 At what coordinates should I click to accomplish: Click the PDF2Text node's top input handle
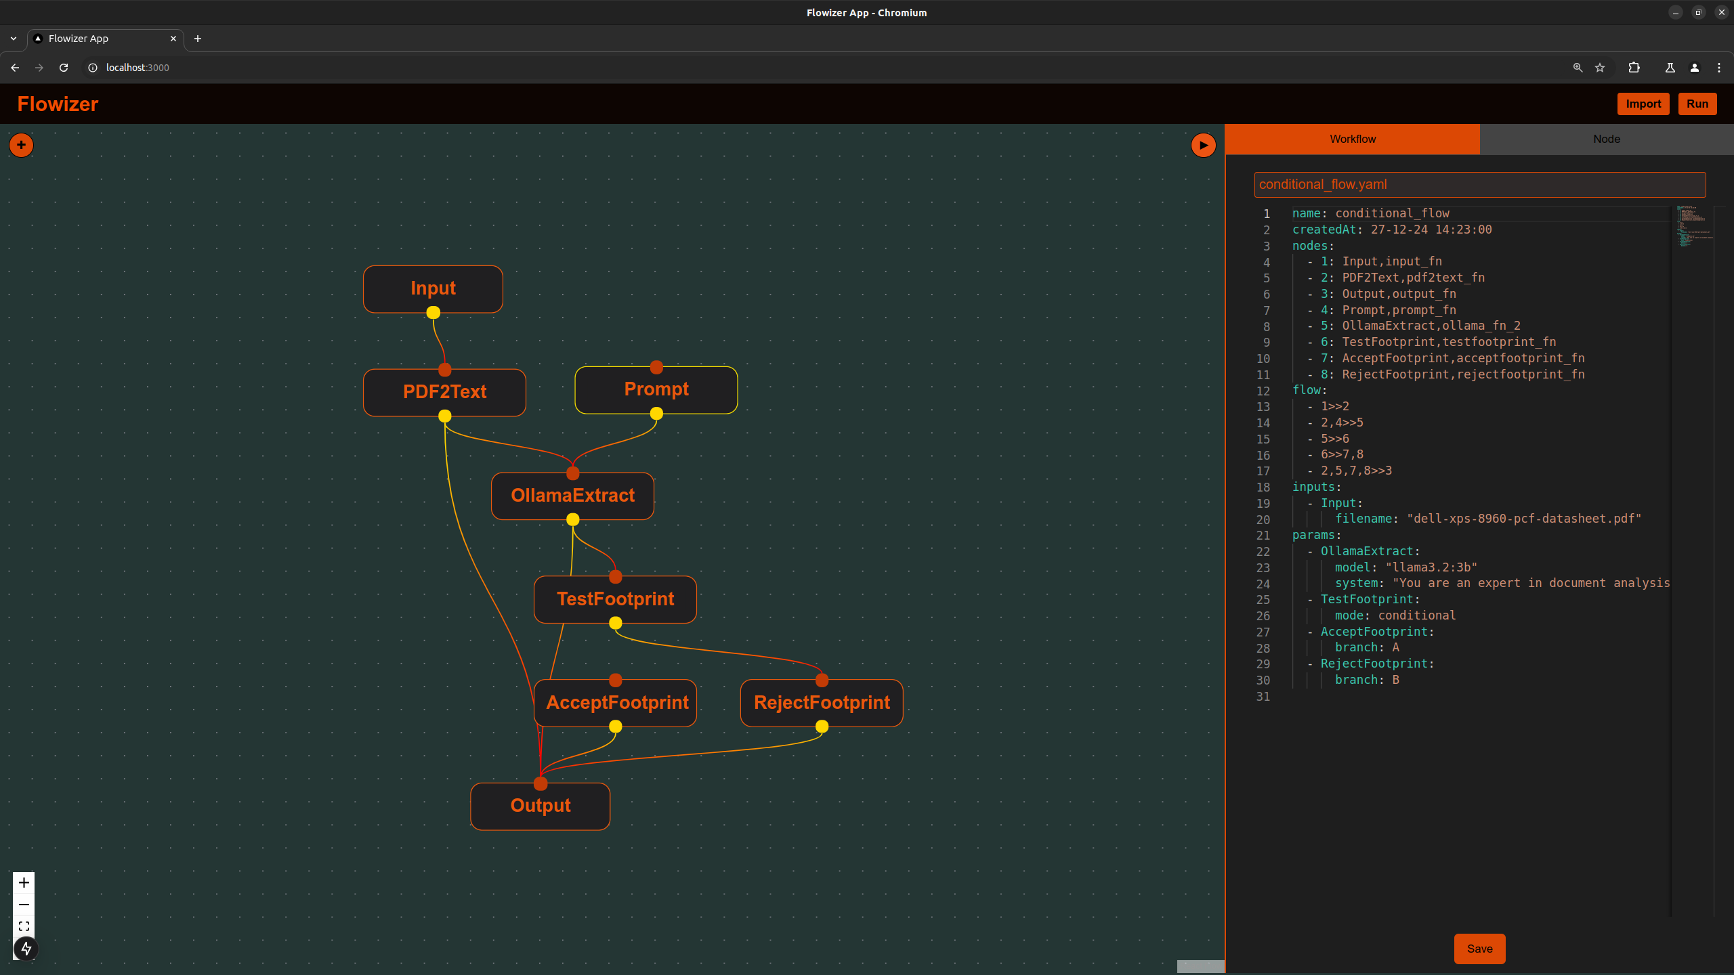[444, 370]
